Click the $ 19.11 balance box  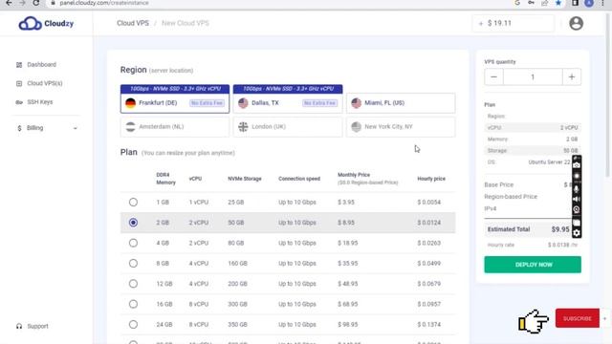click(514, 23)
